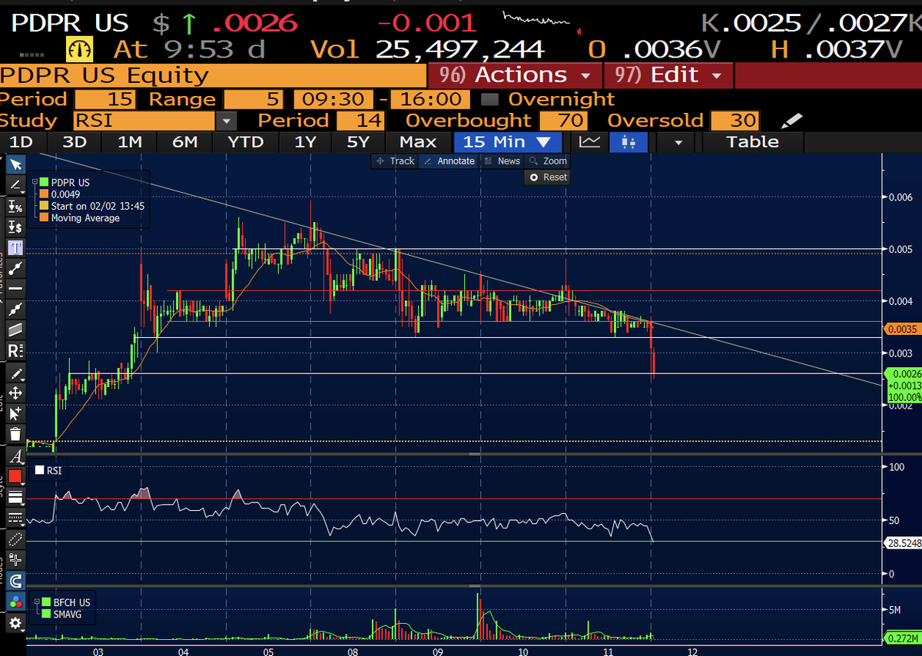Select the ellipse lasso annotation tool

click(15, 538)
